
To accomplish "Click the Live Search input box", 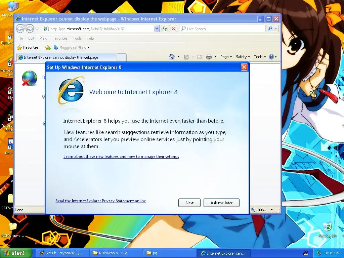I will tap(222, 29).
